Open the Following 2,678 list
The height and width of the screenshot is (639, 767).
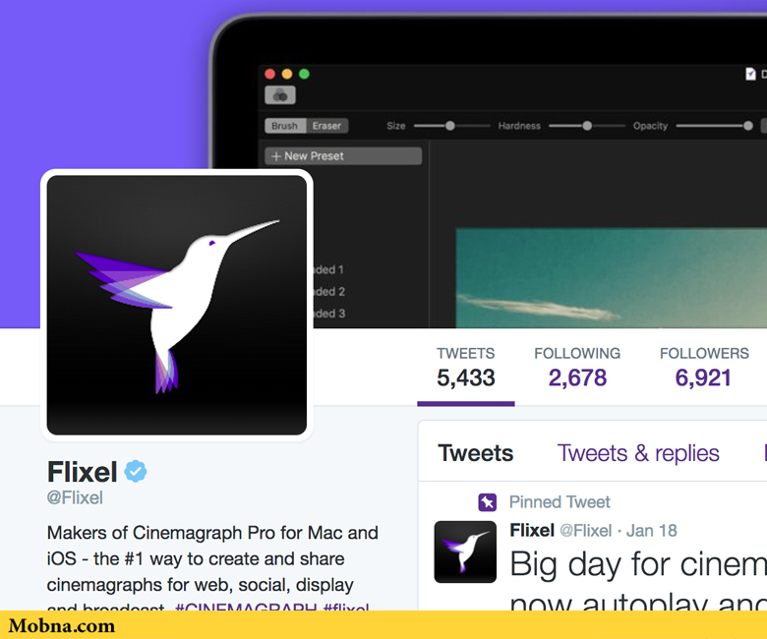tap(577, 368)
